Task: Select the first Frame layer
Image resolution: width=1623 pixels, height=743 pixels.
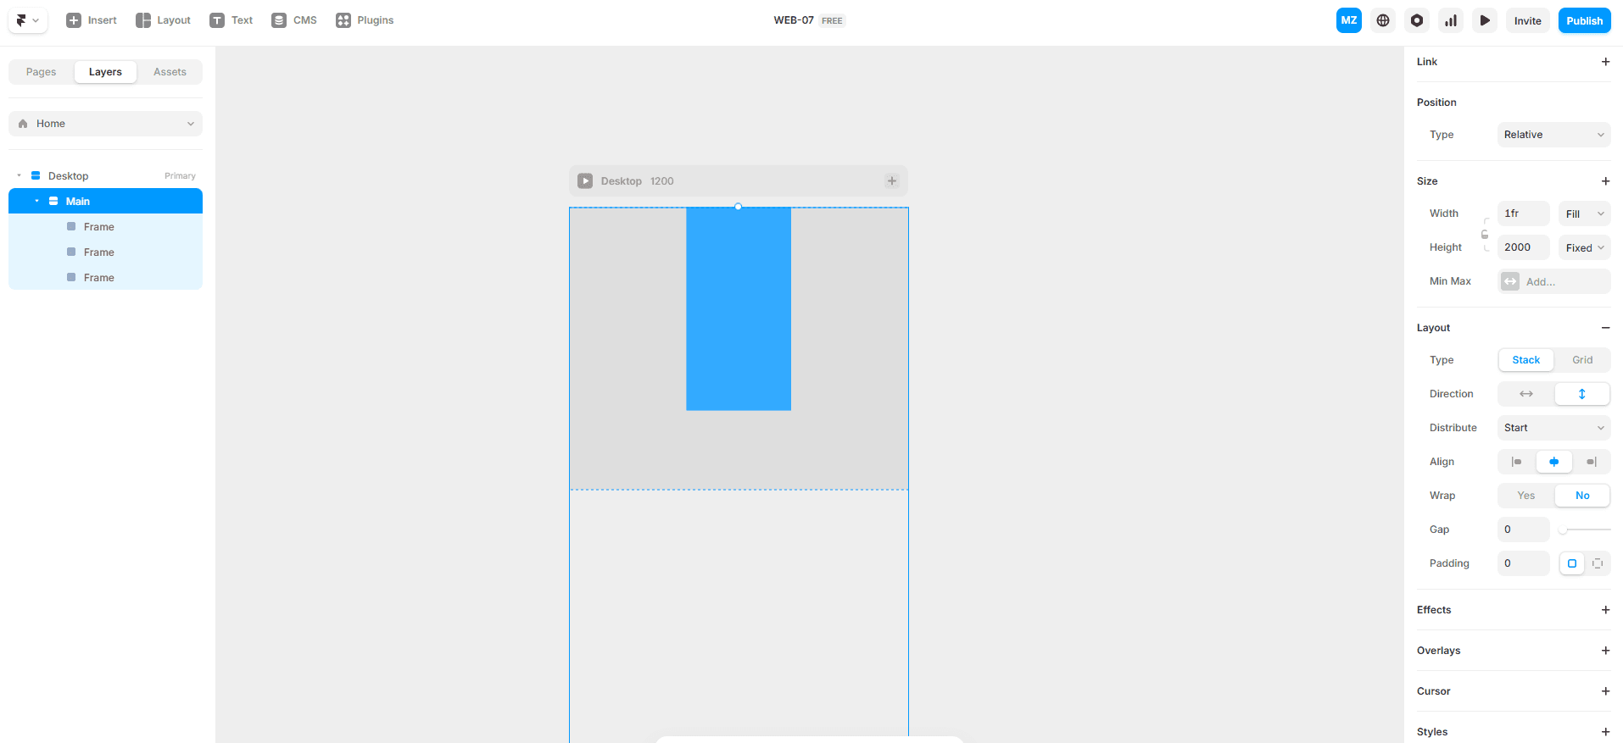Action: (105, 227)
